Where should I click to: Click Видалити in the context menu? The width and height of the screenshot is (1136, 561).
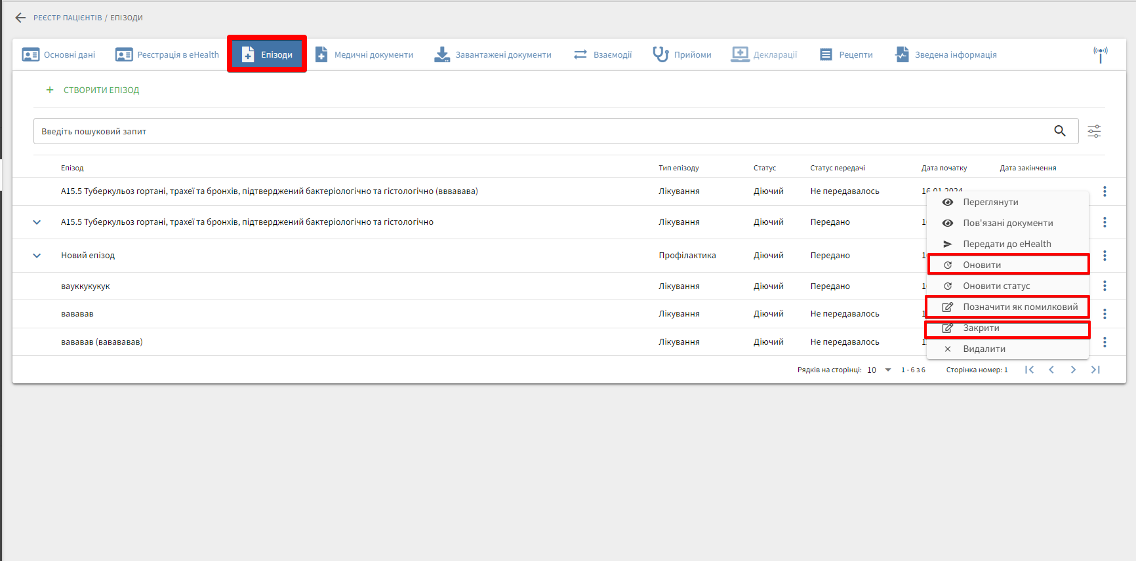(x=984, y=349)
